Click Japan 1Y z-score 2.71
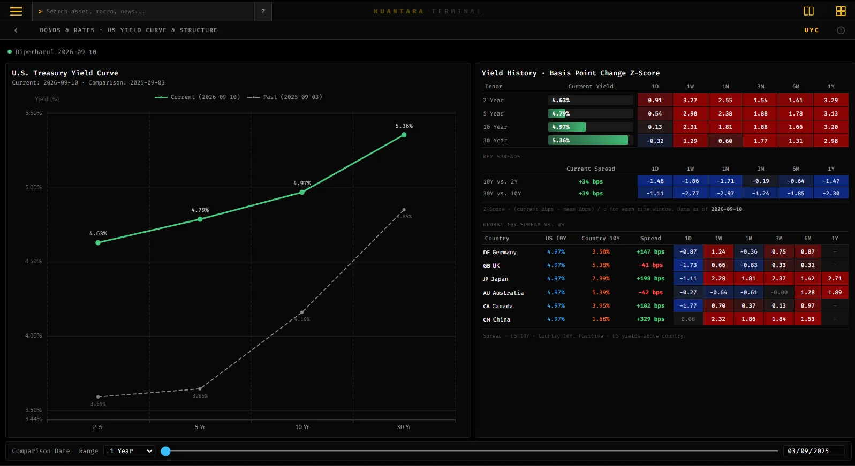The image size is (855, 466). pyautogui.click(x=835, y=279)
